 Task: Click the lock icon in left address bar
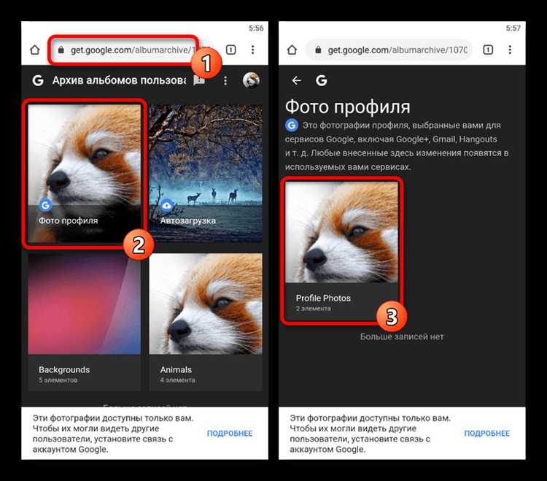pyautogui.click(x=61, y=50)
